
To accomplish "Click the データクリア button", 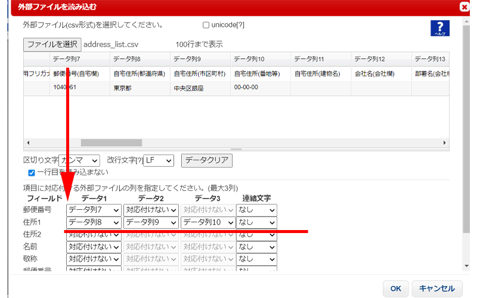I will pos(207,160).
